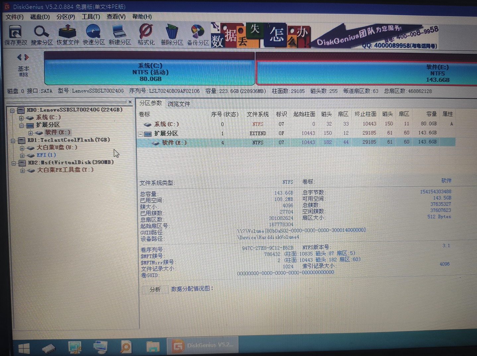Select the Software (E:) partition bar in the disk map

tap(367, 70)
